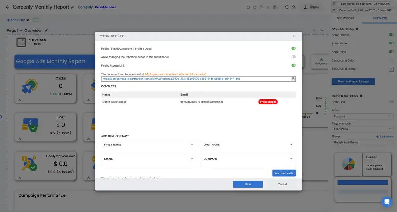This screenshot has width=397, height=212.
Task: Click the client logo placeholder image
Action: pos(21,42)
